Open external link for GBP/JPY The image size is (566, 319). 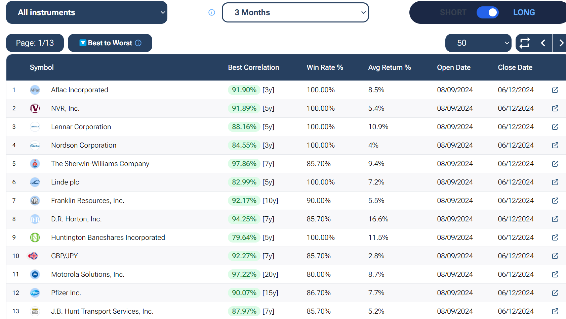555,256
